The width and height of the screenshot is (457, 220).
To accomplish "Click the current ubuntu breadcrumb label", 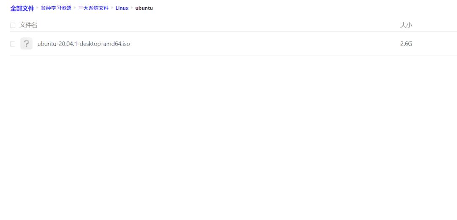I will coord(144,8).
